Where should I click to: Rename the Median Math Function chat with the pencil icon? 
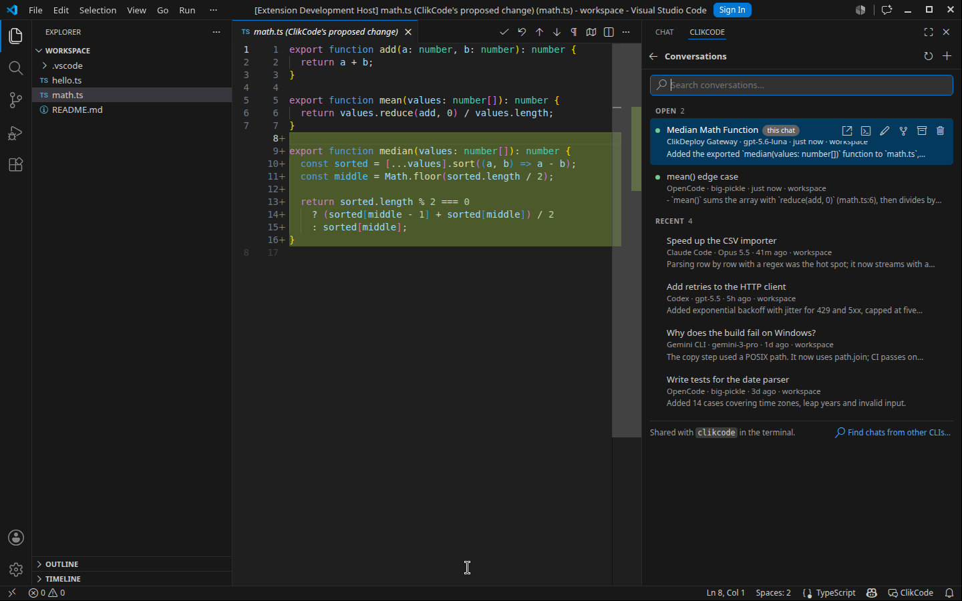885,131
